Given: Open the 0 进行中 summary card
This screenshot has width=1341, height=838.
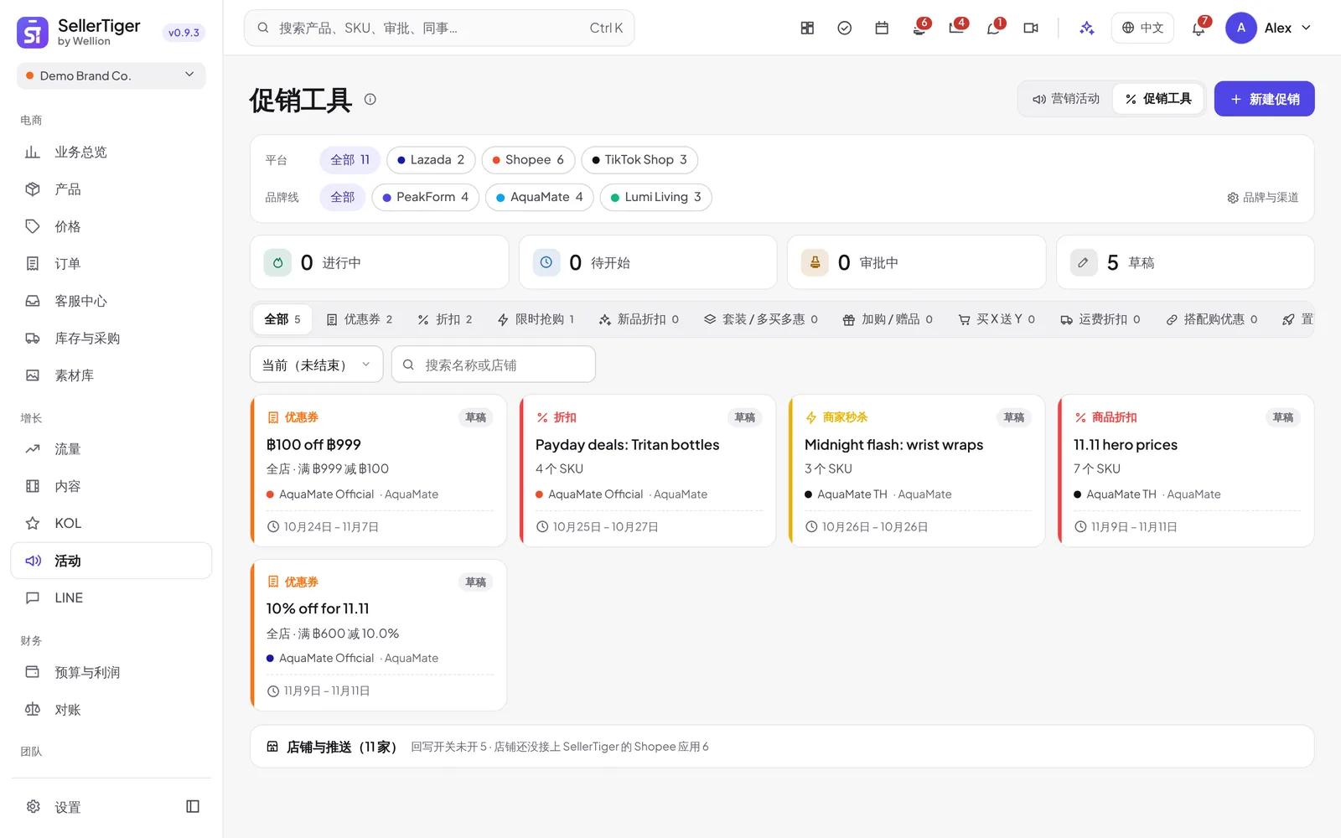Looking at the screenshot, I should (x=379, y=262).
